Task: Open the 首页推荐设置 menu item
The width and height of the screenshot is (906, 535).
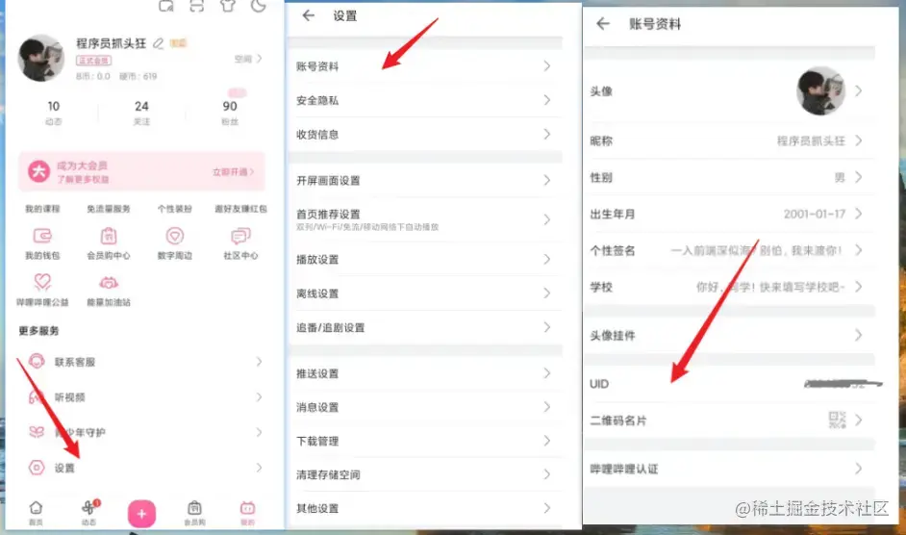Action: coord(425,219)
